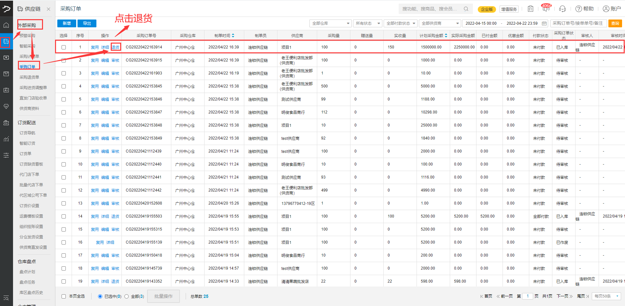This screenshot has width=625, height=306.
Task: Click the menu search icon at the sidebar bottom
Action: 6,298
